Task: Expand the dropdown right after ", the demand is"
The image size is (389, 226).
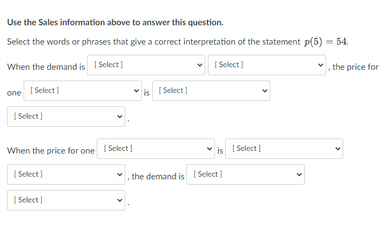Action: pyautogui.click(x=245, y=174)
